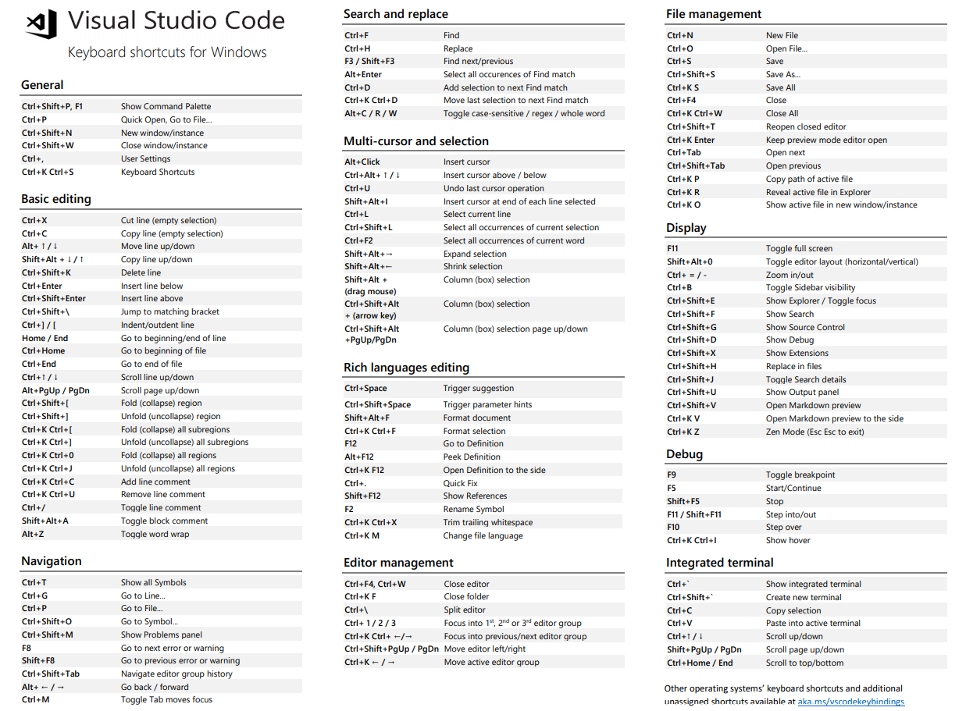Select the 'Show Problems panel' entry
This screenshot has width=966, height=711.
point(162,635)
